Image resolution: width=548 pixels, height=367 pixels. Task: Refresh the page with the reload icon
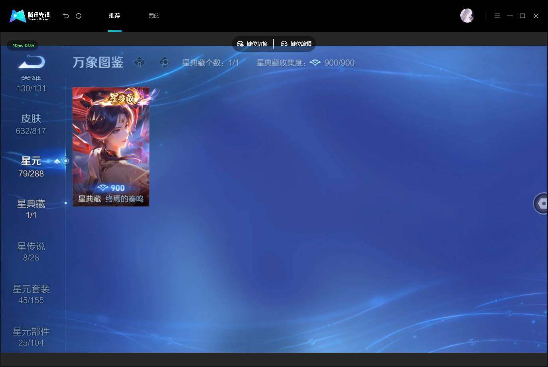pos(79,16)
